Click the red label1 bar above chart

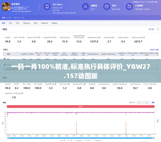tap(81, 106)
